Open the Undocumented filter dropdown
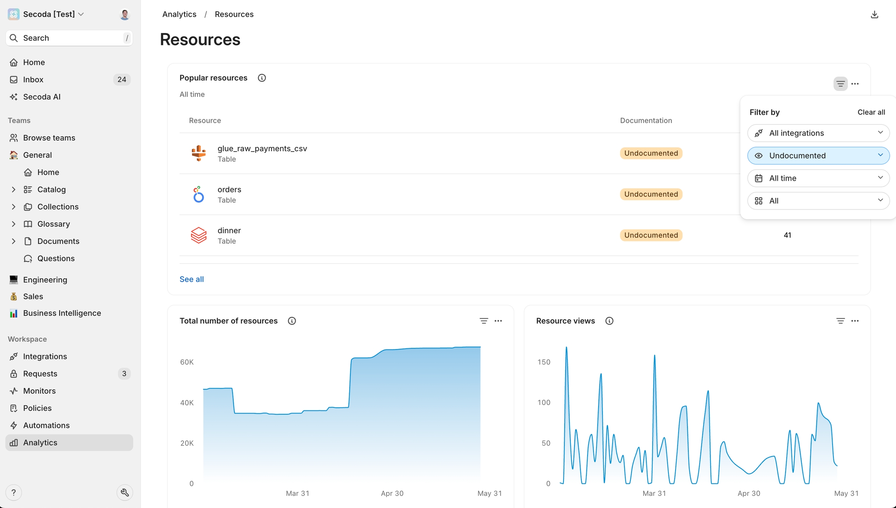The height and width of the screenshot is (508, 896). coord(818,156)
